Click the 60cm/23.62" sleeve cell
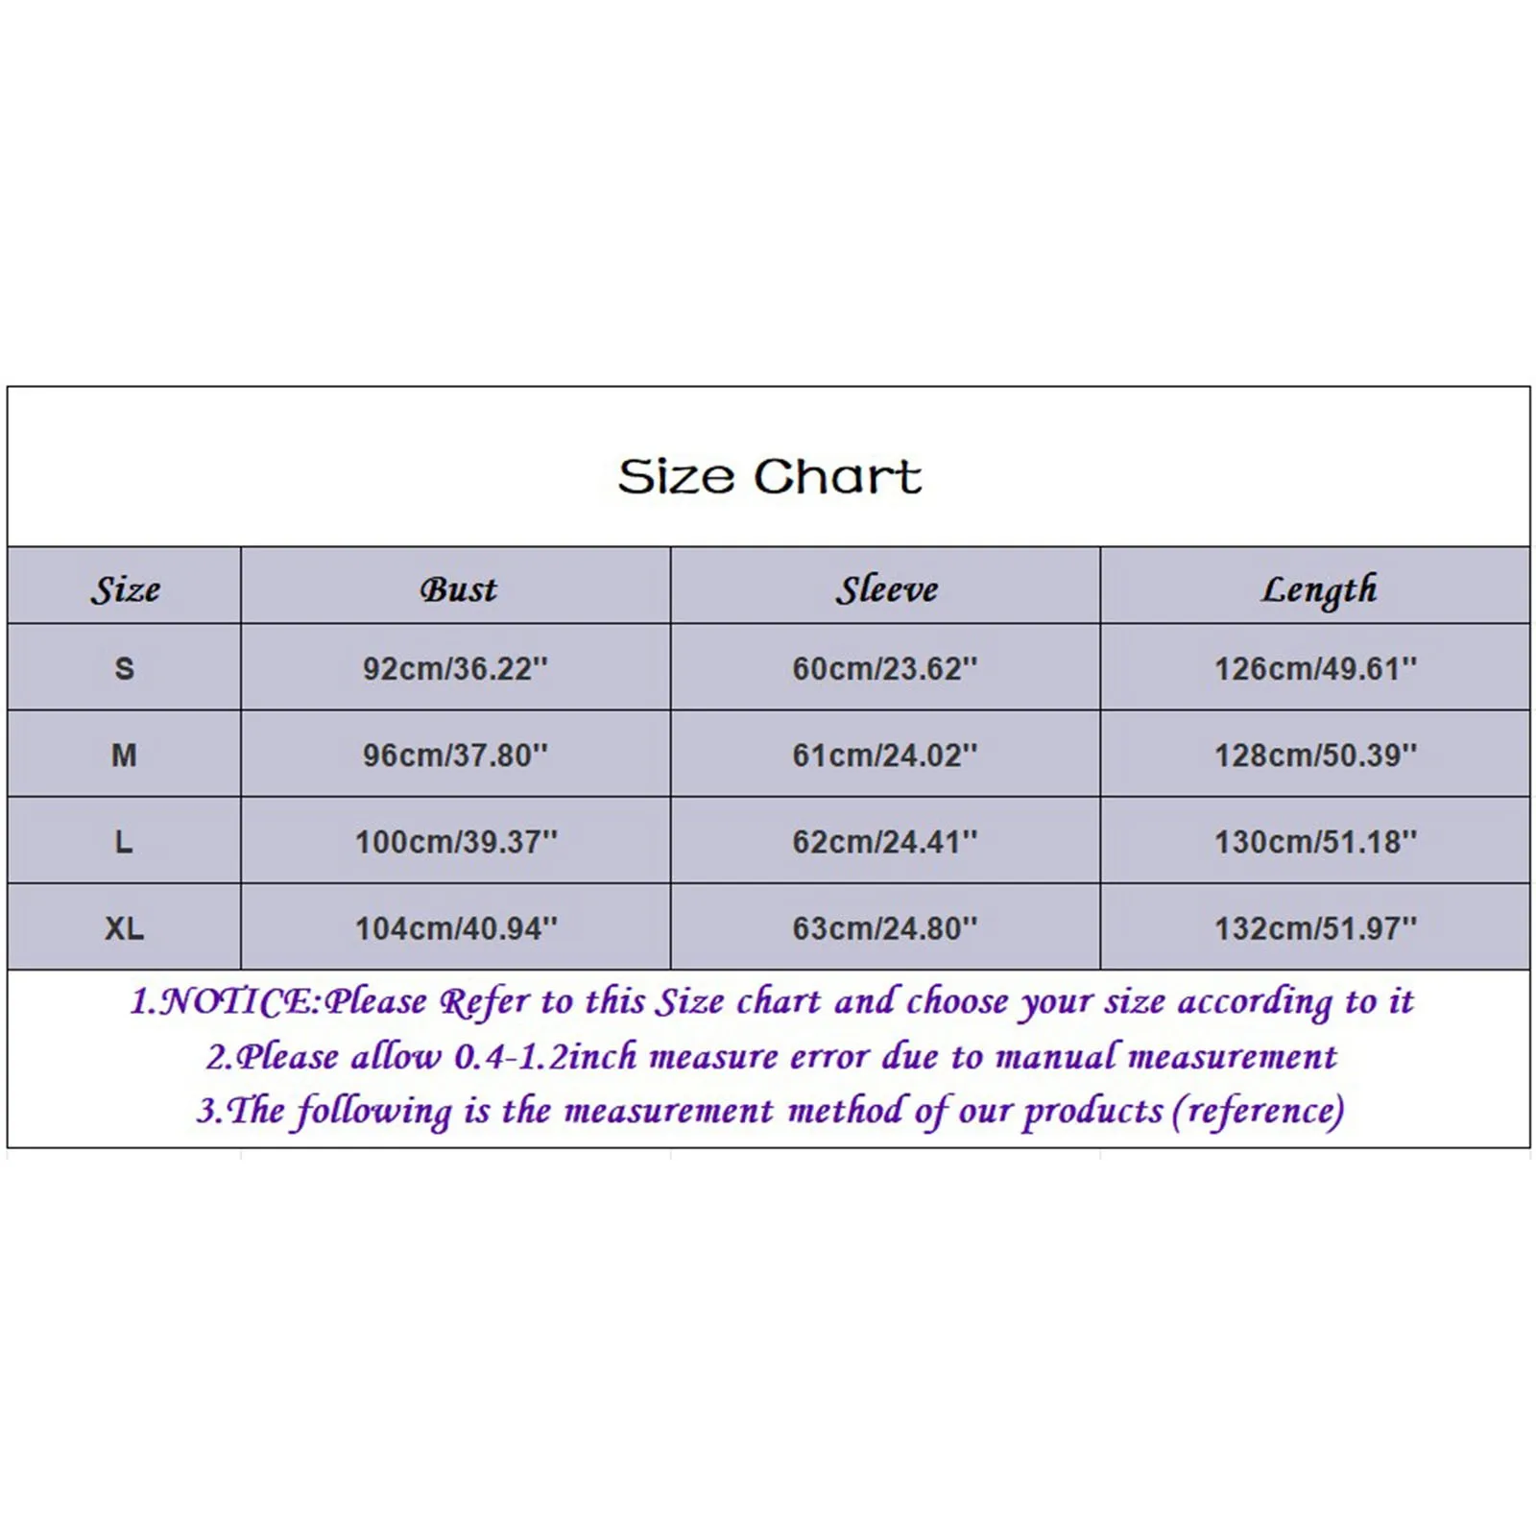 (x=884, y=668)
